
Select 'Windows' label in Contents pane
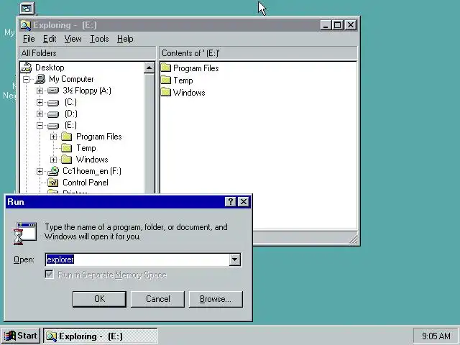(x=189, y=93)
